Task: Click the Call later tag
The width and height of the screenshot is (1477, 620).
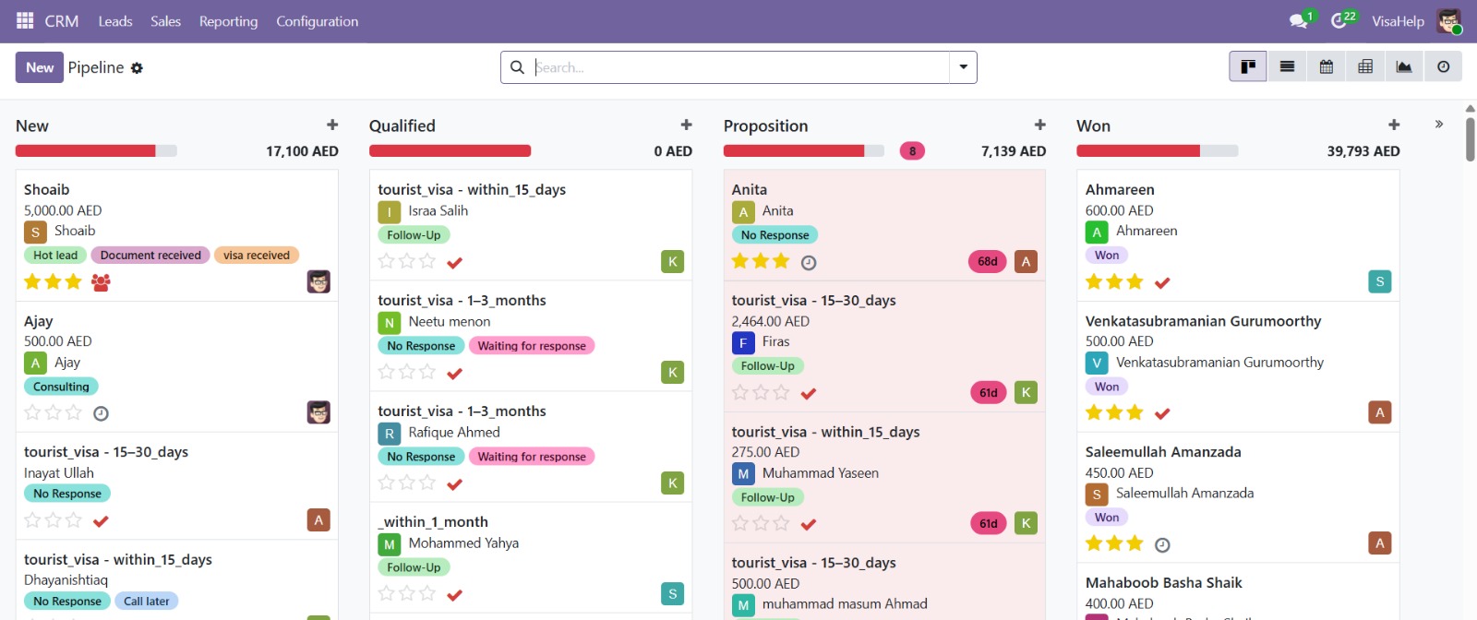Action: pyautogui.click(x=146, y=601)
